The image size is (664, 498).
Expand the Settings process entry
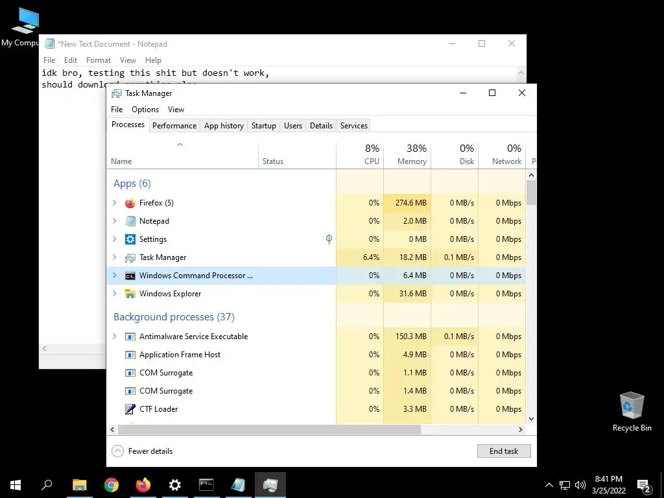point(114,239)
